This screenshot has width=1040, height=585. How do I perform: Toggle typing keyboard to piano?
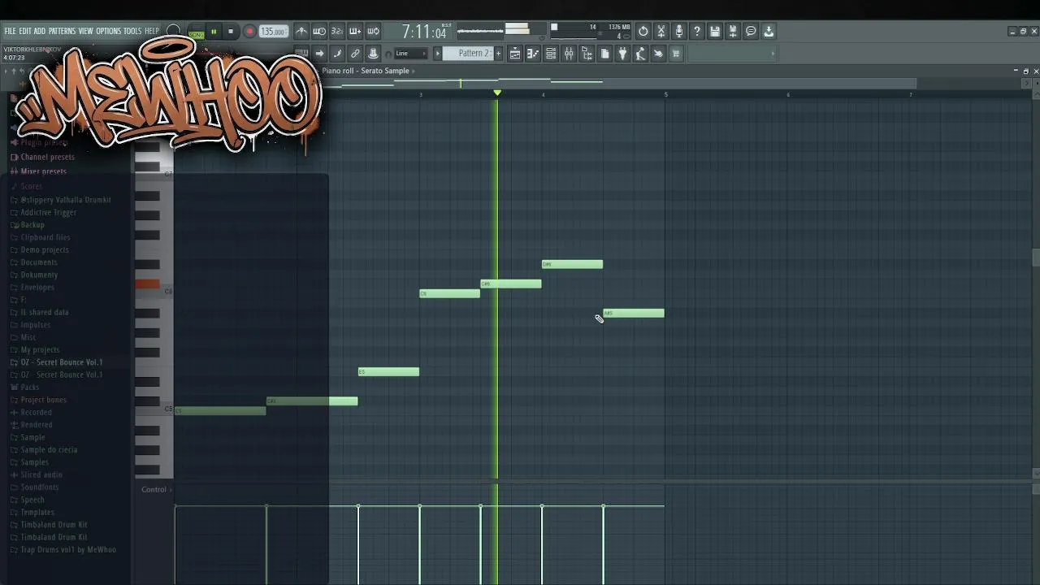click(x=301, y=54)
